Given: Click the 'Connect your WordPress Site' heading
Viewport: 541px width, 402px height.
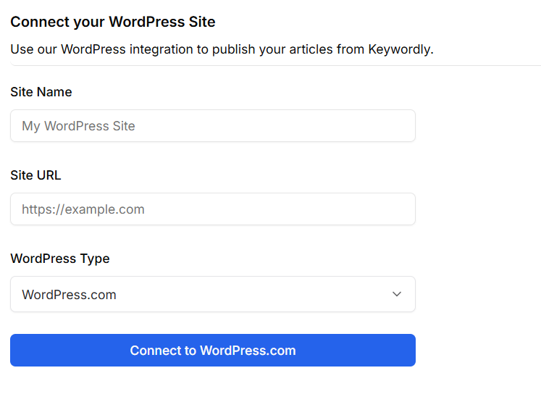Looking at the screenshot, I should (113, 22).
